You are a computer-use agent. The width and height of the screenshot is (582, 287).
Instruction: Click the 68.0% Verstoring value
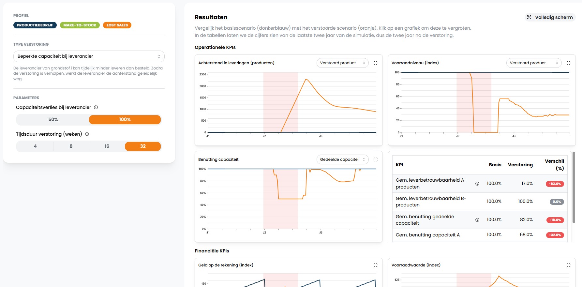(526, 235)
